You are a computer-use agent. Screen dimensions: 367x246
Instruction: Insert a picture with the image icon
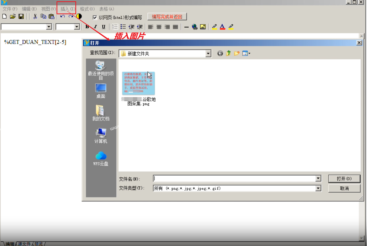pos(203,27)
